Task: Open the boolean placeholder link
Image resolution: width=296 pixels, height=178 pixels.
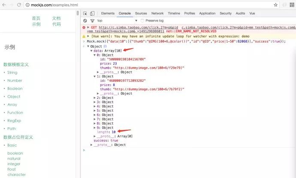Action: (x=15, y=153)
